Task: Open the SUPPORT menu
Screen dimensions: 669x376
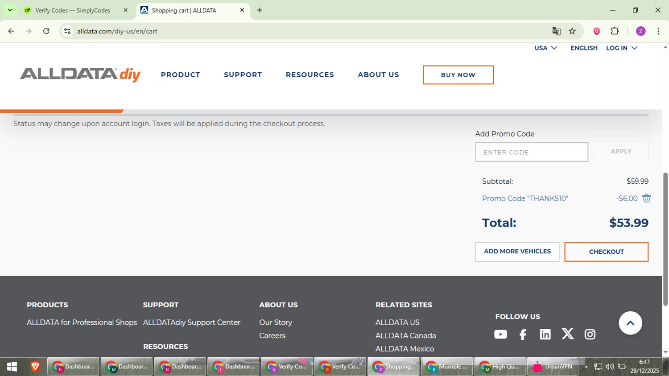Action: pyautogui.click(x=243, y=75)
